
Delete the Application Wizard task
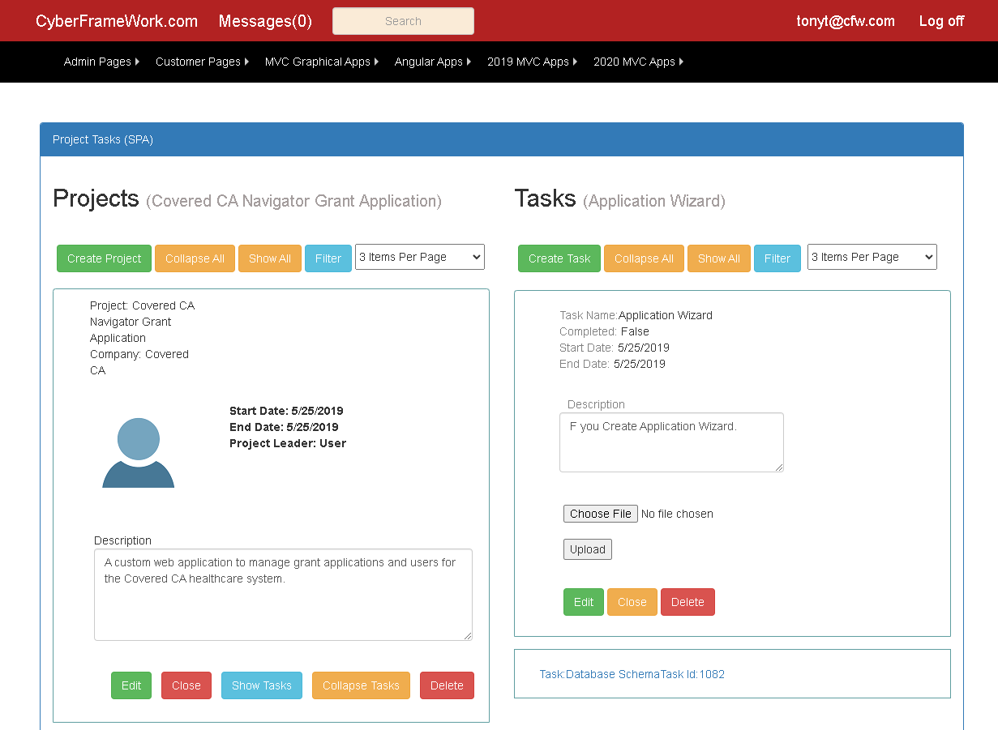687,602
